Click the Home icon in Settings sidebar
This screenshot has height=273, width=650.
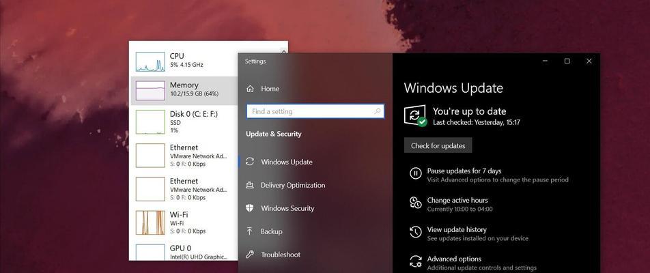(250, 89)
